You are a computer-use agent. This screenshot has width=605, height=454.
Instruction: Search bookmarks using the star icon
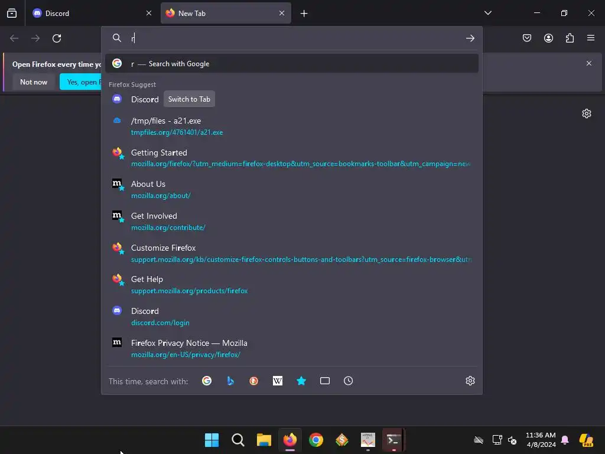tap(301, 381)
